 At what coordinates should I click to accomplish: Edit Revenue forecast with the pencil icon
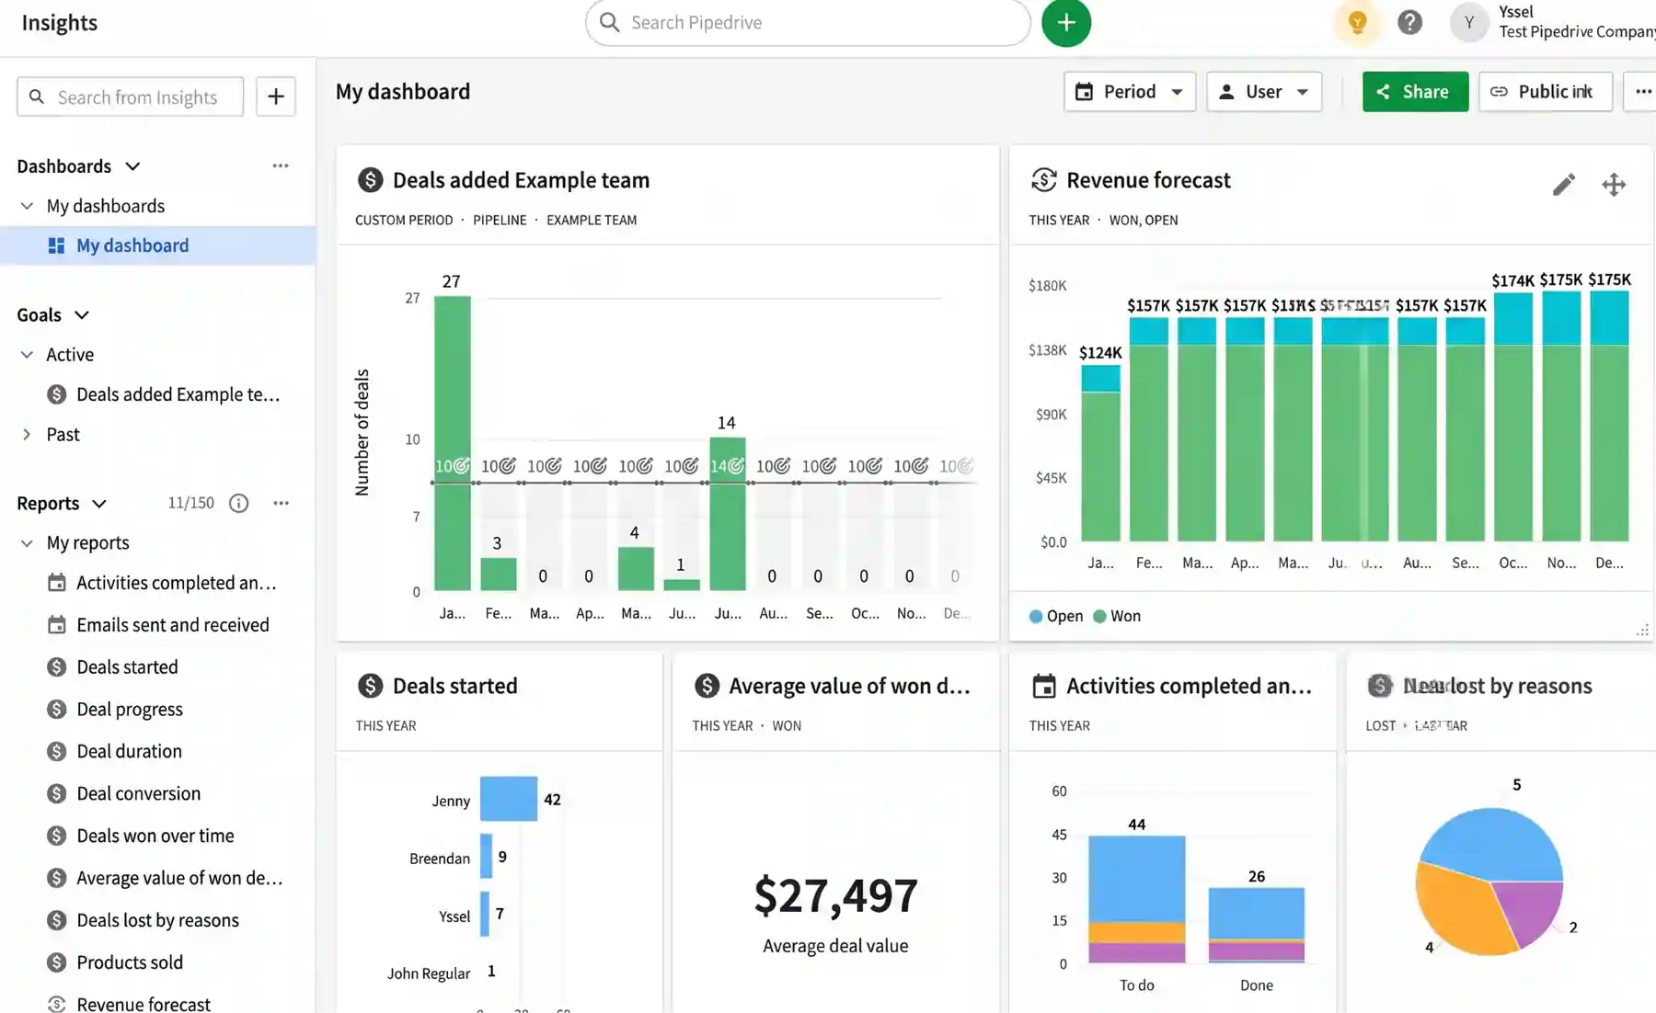[1564, 184]
